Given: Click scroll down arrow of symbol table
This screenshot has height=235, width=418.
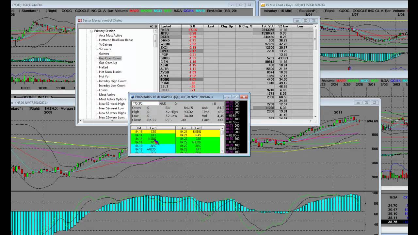Looking at the screenshot, I should [x=315, y=116].
